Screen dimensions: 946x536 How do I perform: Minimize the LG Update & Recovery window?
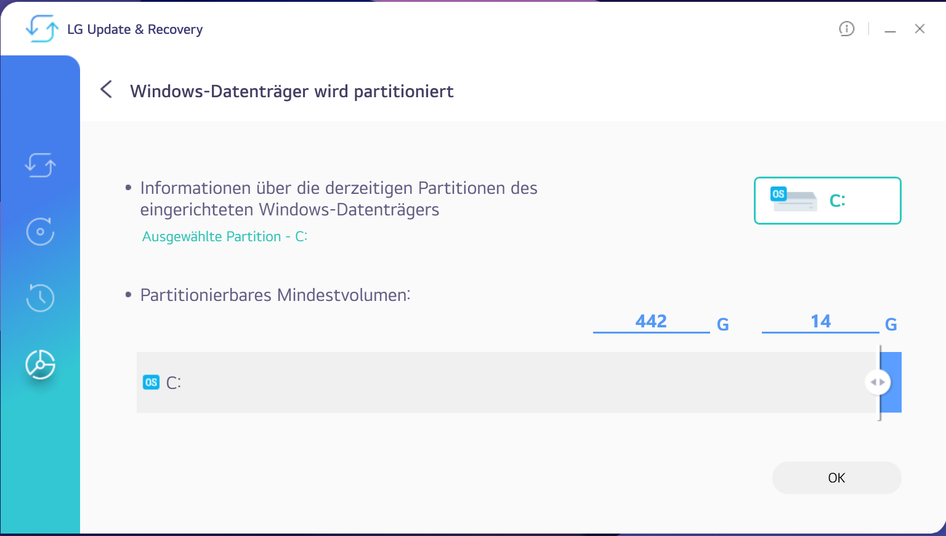tap(890, 30)
